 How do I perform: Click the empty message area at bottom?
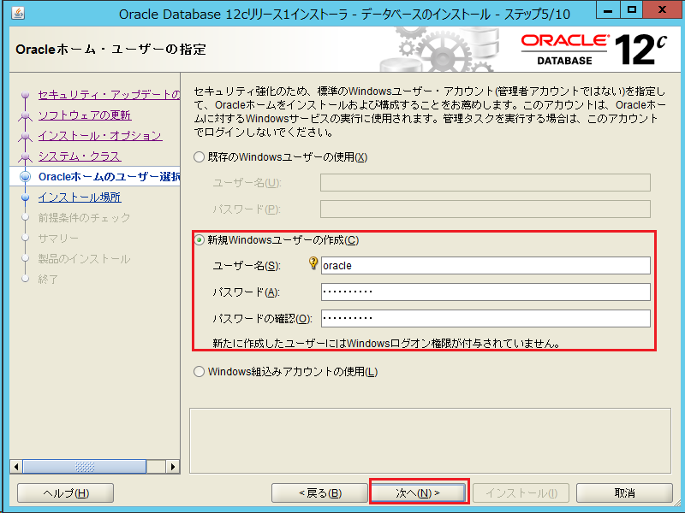430,441
